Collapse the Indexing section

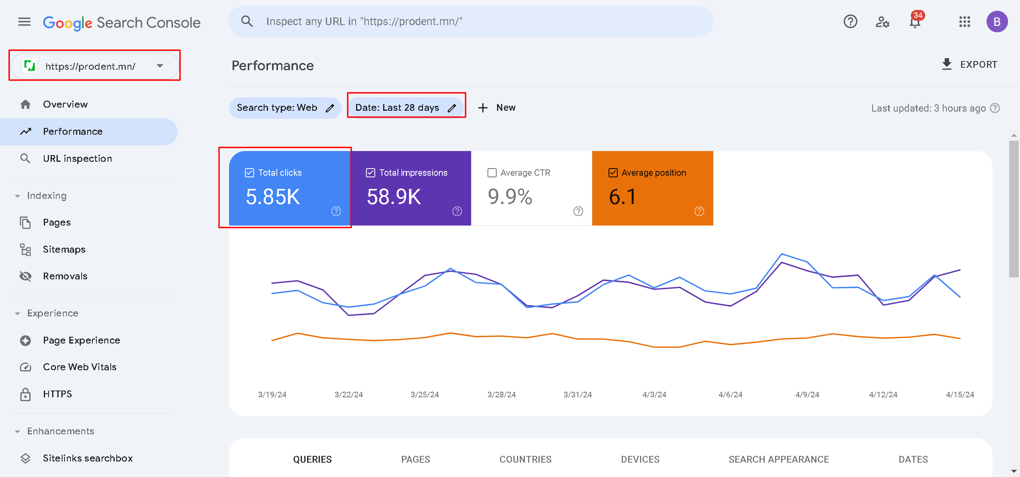[x=18, y=196]
